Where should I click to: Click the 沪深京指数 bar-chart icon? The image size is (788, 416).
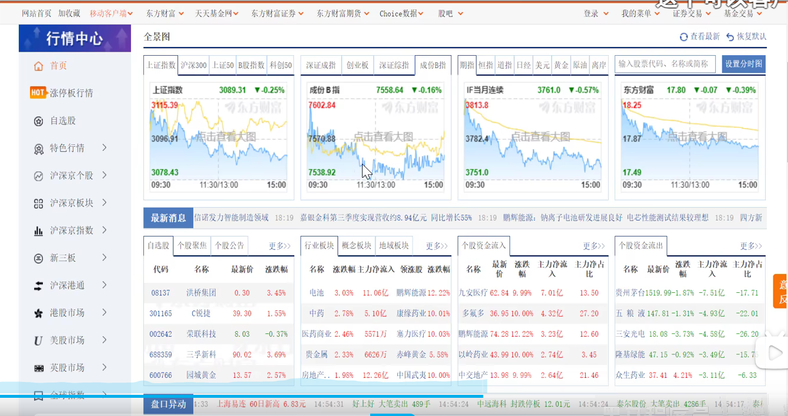click(39, 231)
